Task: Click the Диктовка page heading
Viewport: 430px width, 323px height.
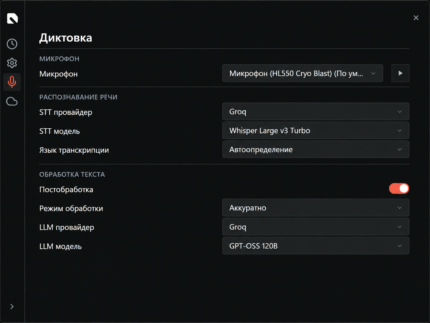Action: [x=66, y=38]
